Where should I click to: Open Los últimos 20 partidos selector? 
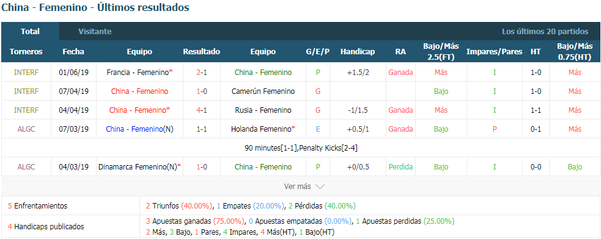(545, 31)
